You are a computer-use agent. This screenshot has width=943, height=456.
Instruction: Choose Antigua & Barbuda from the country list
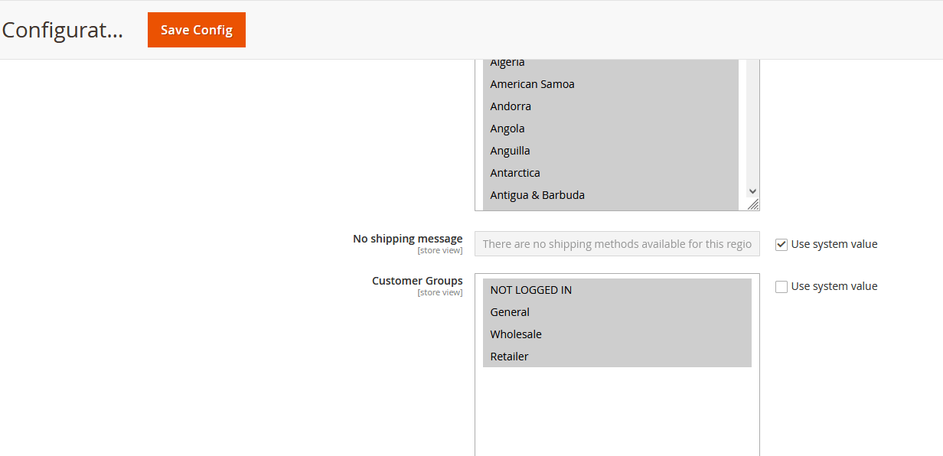pyautogui.click(x=537, y=195)
